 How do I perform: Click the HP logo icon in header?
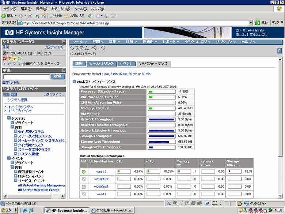pyautogui.click(x=9, y=33)
